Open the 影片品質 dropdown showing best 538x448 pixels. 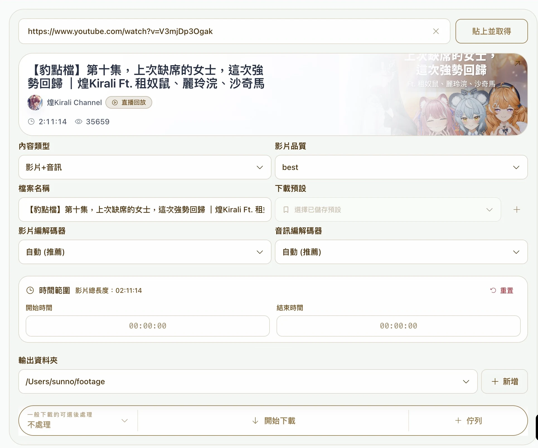coord(401,167)
